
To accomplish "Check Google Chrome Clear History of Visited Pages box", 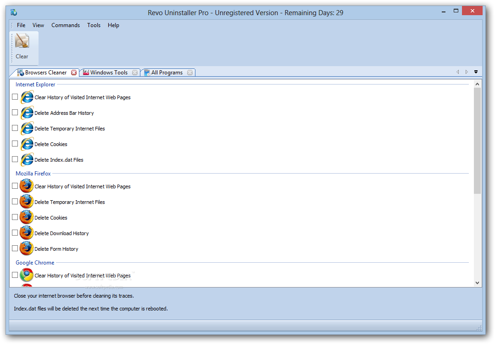I will (15, 275).
